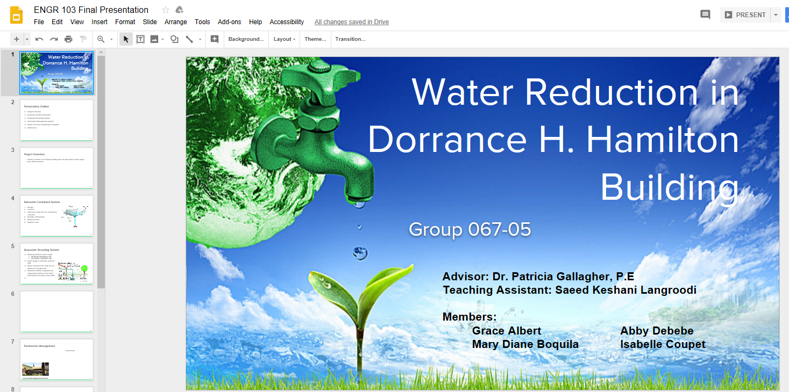Screen dimensions: 789x392
Task: Click the Transition... button
Action: 350,39
